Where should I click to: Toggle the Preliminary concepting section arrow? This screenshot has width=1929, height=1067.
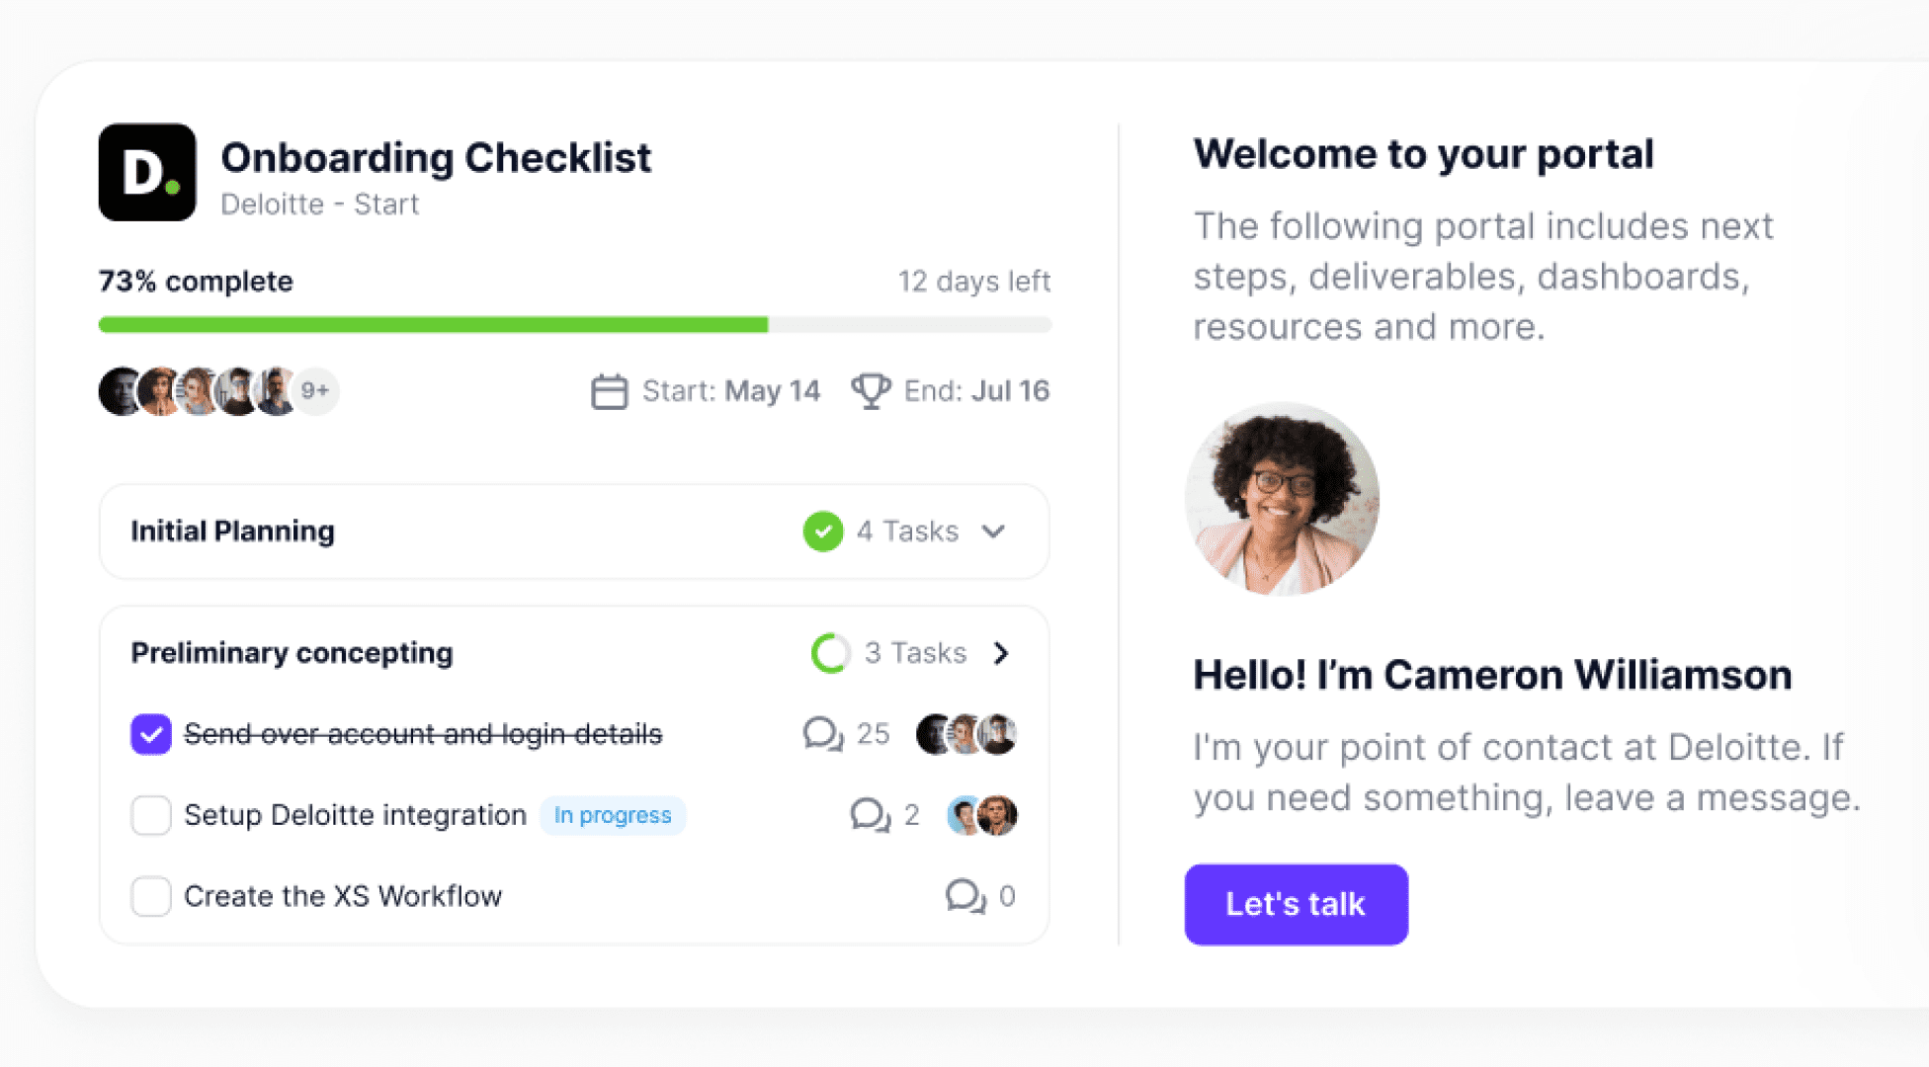coord(1001,653)
